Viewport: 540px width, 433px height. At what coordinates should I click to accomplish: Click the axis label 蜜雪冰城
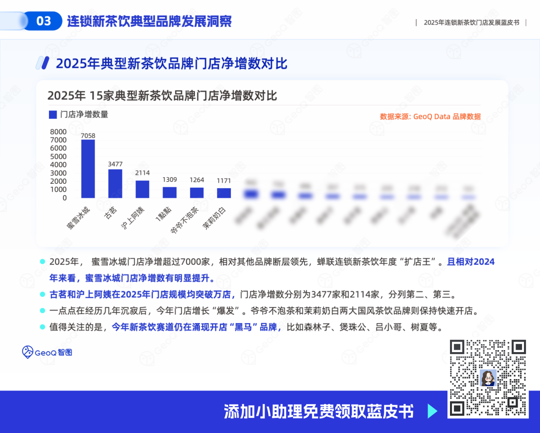(x=78, y=218)
